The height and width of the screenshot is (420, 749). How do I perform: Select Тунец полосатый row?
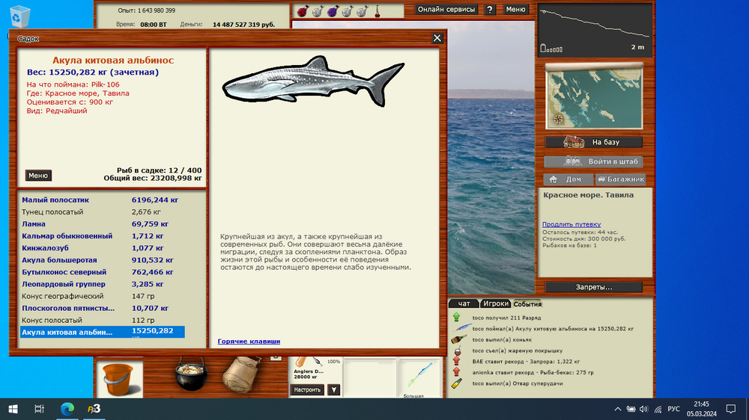(102, 212)
